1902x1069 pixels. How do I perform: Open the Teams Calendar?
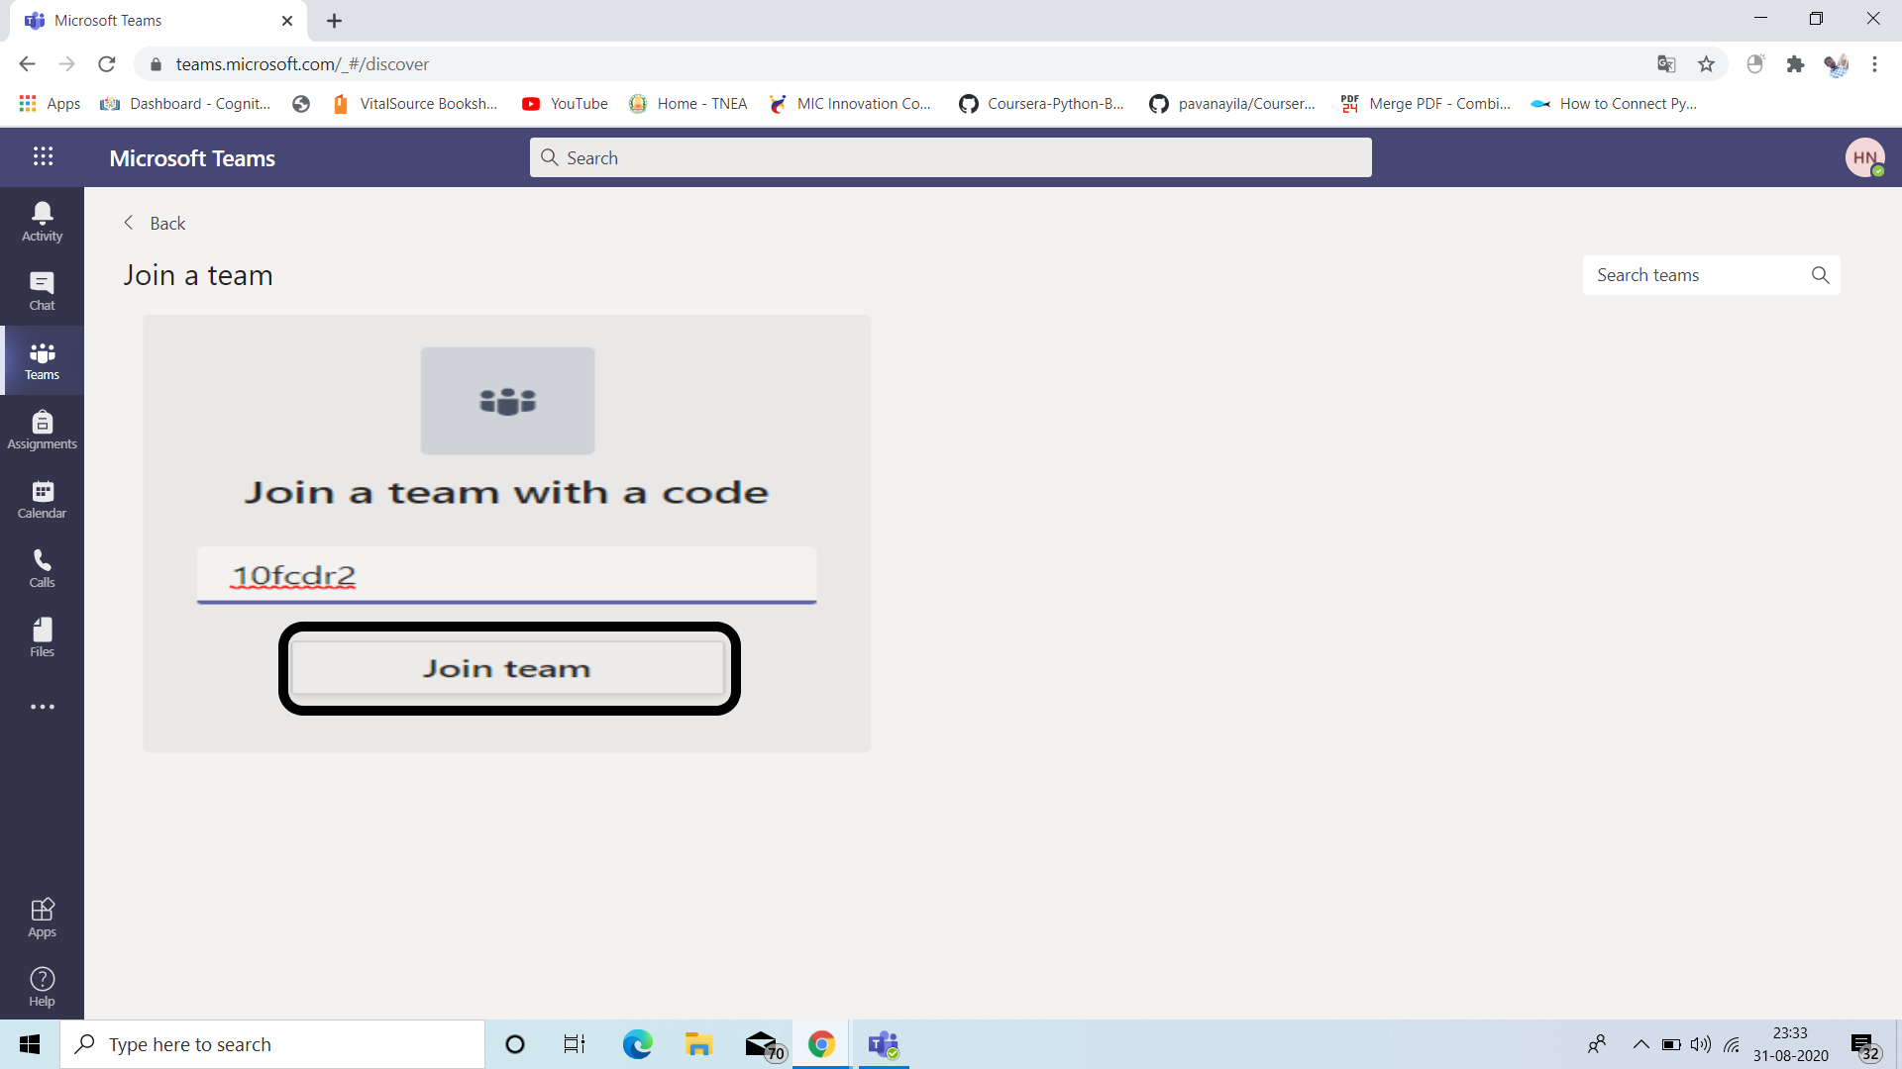point(42,498)
